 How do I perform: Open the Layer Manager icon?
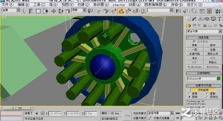pyautogui.click(x=194, y=11)
